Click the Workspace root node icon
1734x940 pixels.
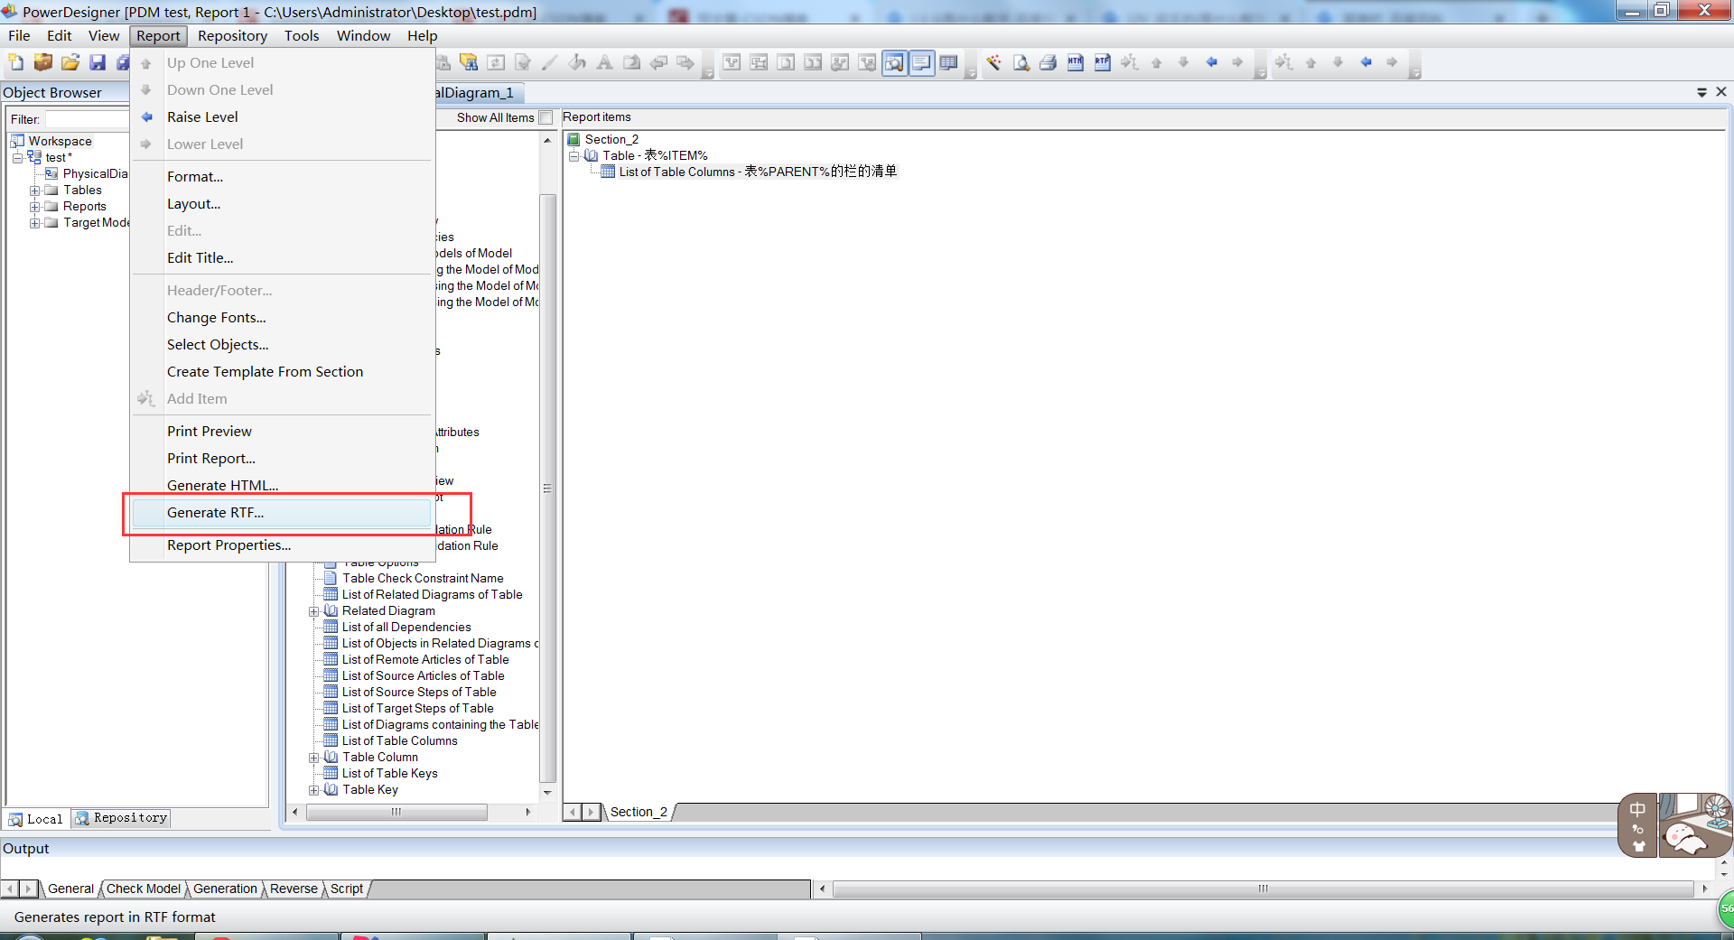pos(17,141)
